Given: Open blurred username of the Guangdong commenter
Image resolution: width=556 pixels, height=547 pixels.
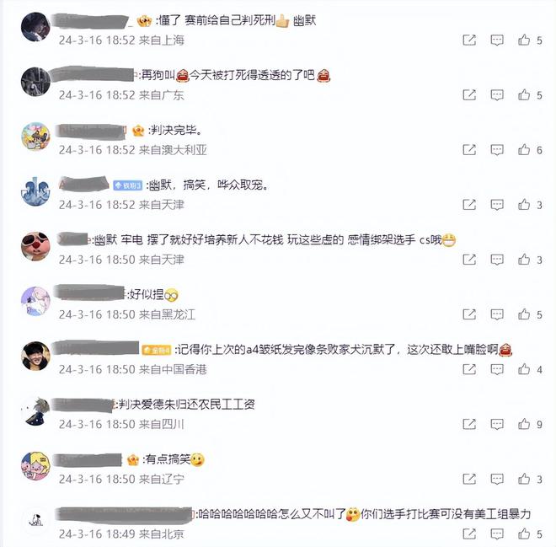Looking at the screenshot, I should pyautogui.click(x=94, y=75).
